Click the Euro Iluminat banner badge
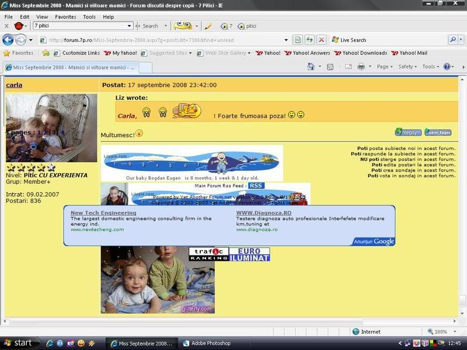467x350 pixels. coord(250,254)
